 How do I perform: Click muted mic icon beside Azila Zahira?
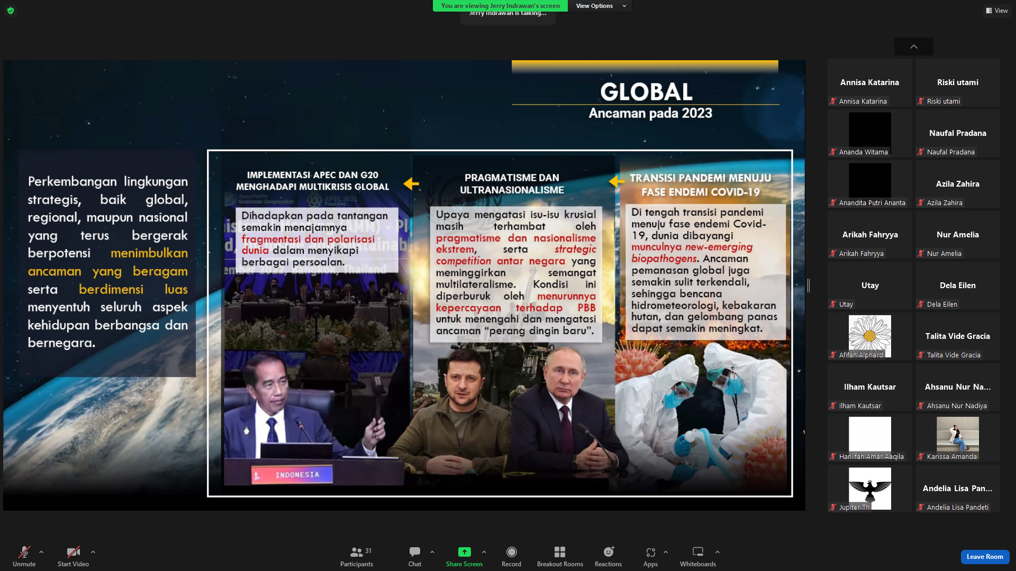tap(921, 202)
